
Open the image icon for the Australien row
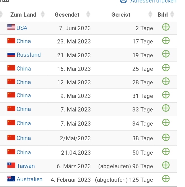point(166,179)
